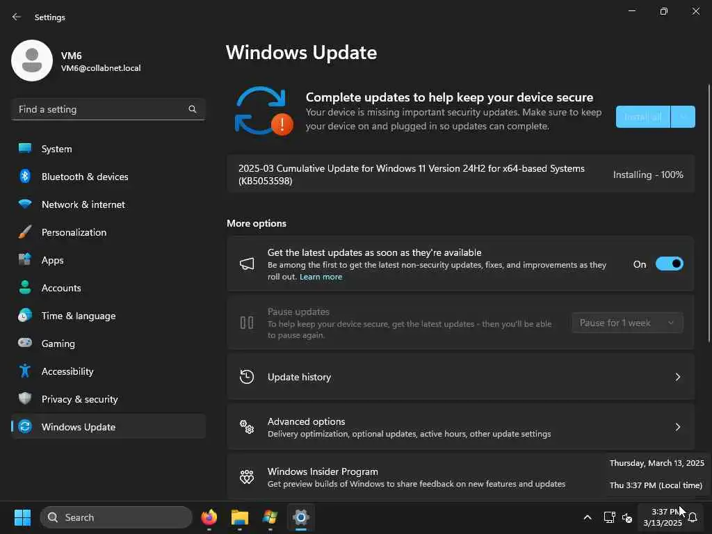Click the Time & language clock icon
Screen dimensions: 712x534
[x=25, y=315]
